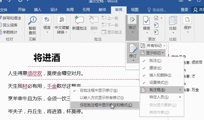Toggle Comments (批注) checkmark in menu
Screen dimensions: 204x120
(x=144, y=61)
